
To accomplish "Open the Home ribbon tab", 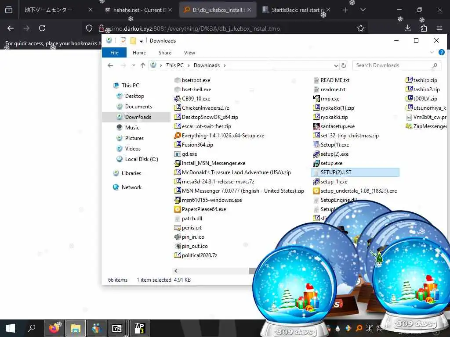I will (x=139, y=53).
